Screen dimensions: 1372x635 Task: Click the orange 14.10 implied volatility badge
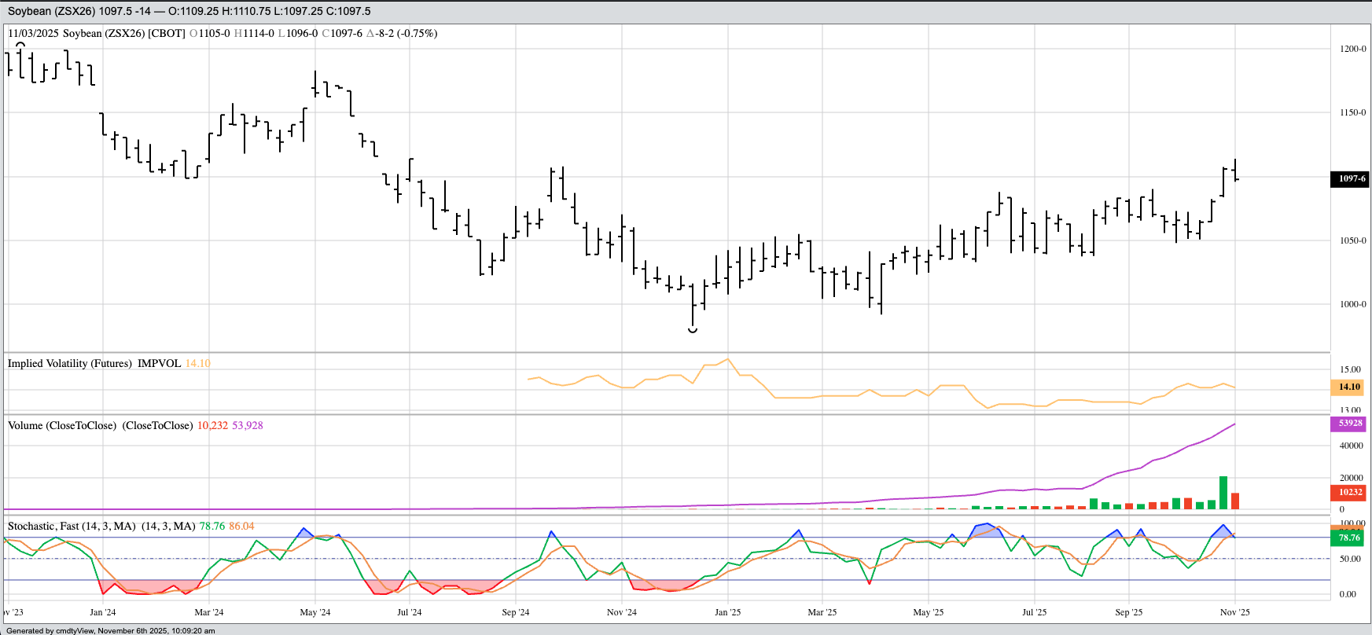1349,387
